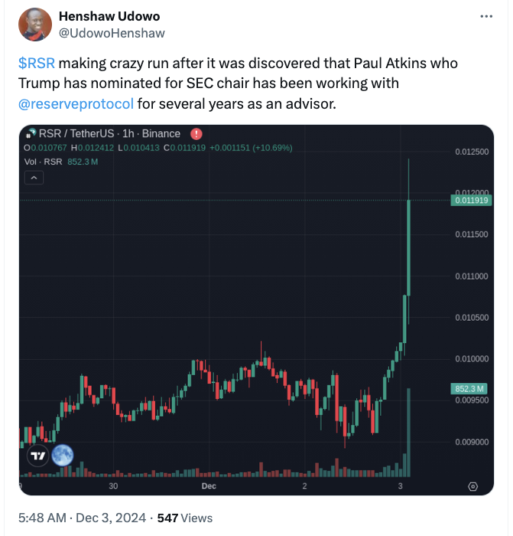Click the Vol · RSR indicator label

tap(43, 162)
